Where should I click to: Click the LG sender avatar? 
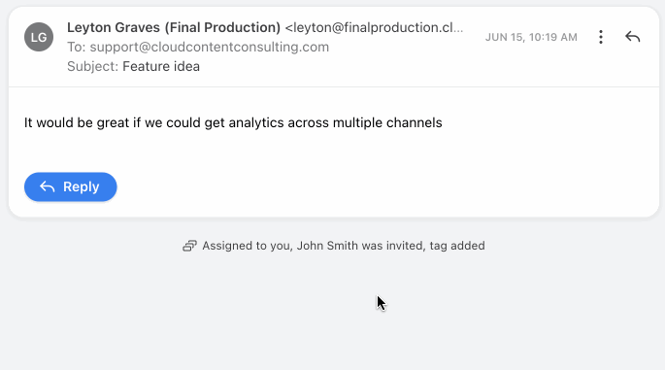tap(39, 37)
